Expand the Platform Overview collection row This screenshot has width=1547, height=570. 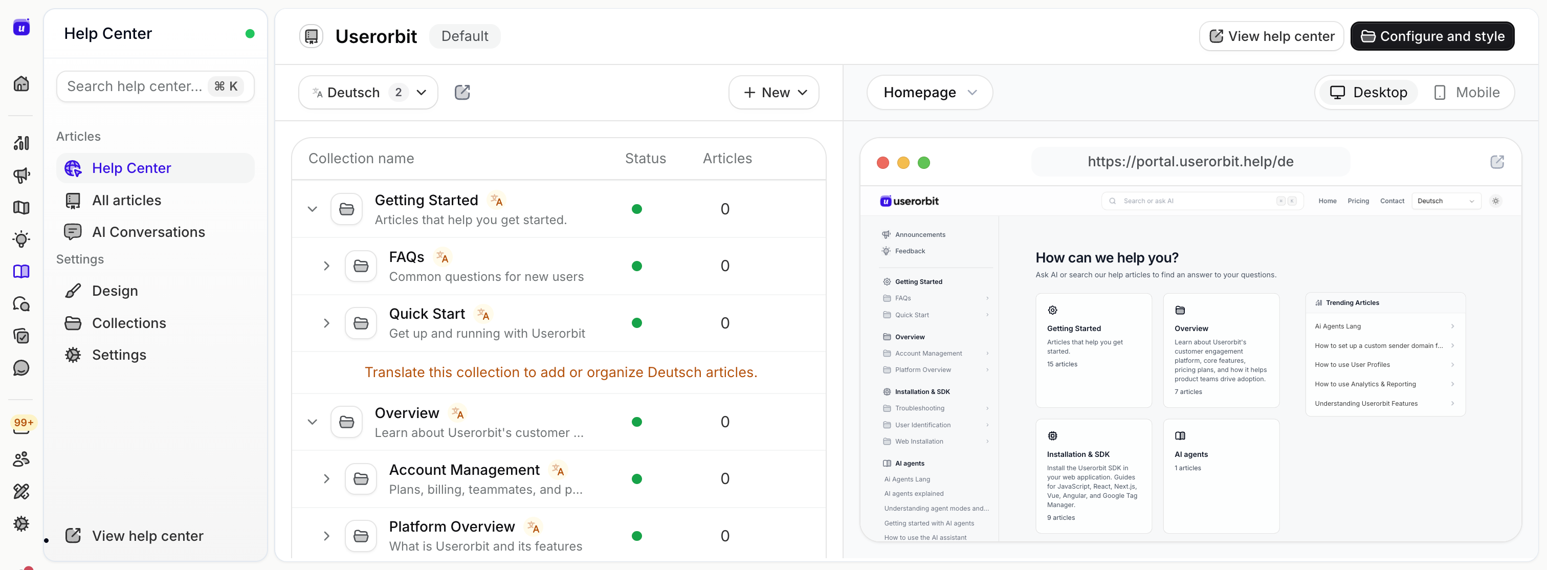(327, 536)
